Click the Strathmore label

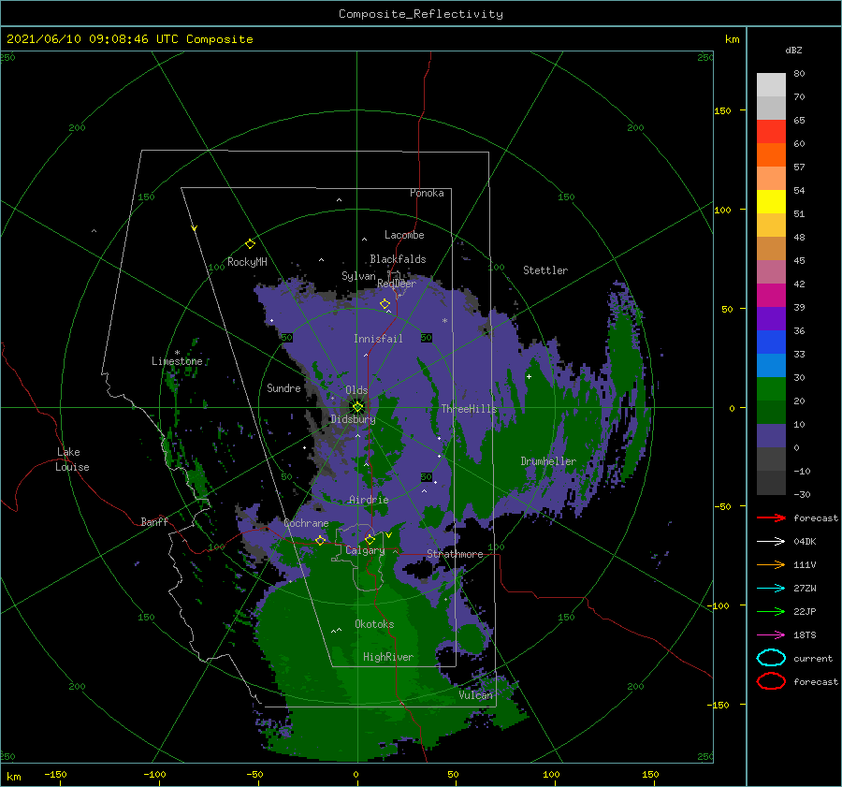point(455,554)
